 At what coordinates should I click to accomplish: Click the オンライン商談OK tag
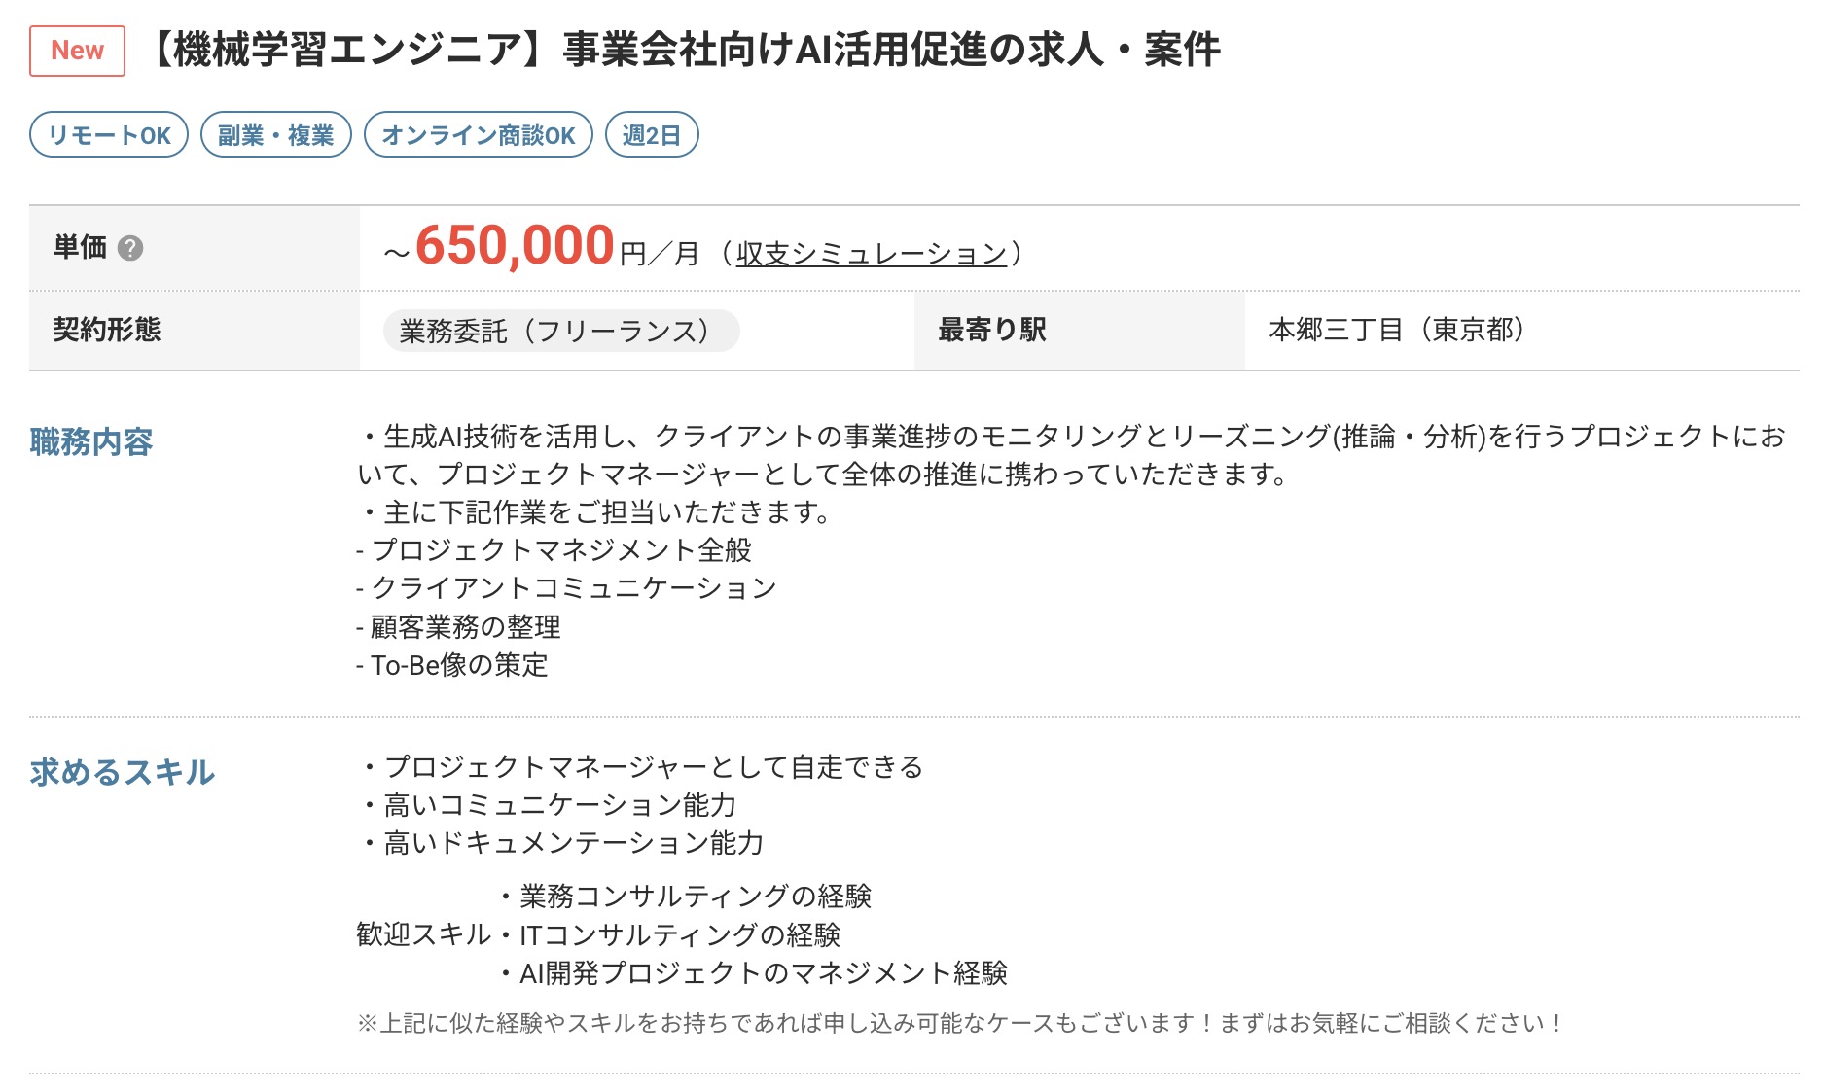(x=479, y=134)
